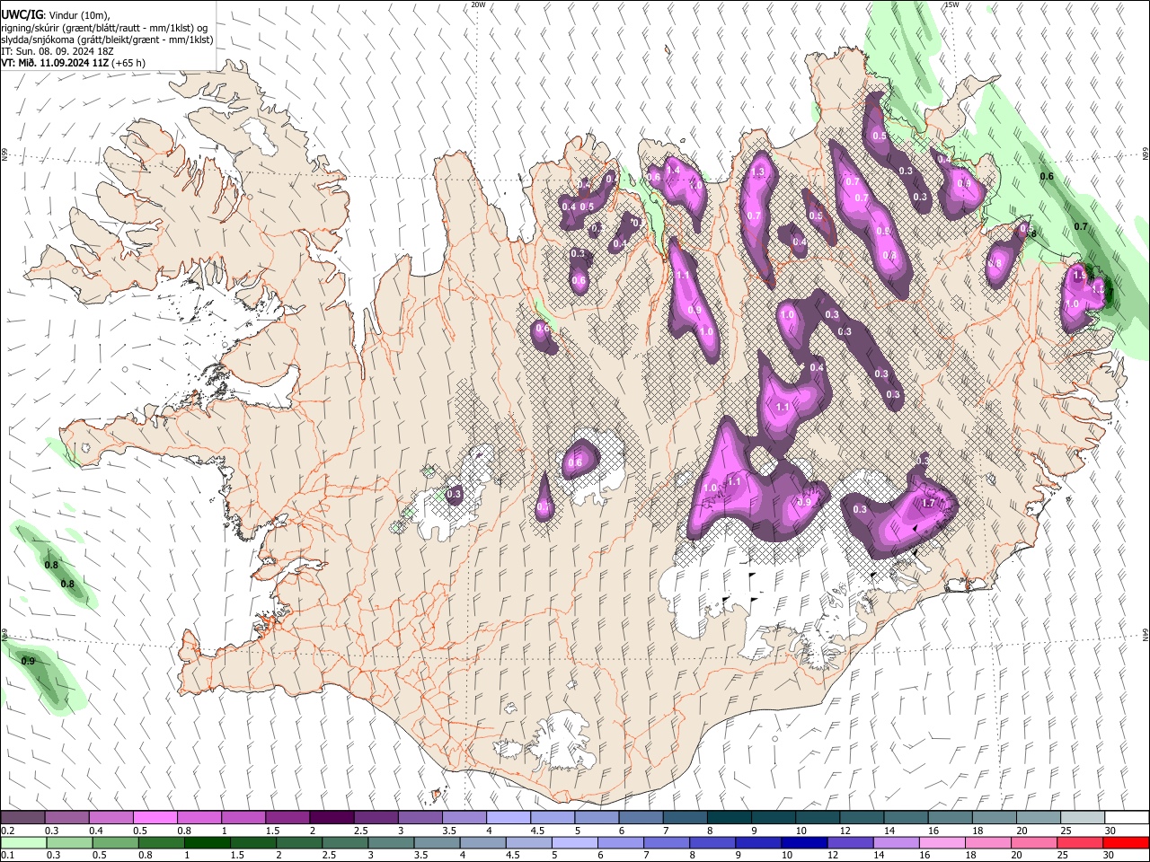1150x862 pixels.
Task: Pick the bright red bottom-row swatch labeled 30
Action: click(1125, 842)
